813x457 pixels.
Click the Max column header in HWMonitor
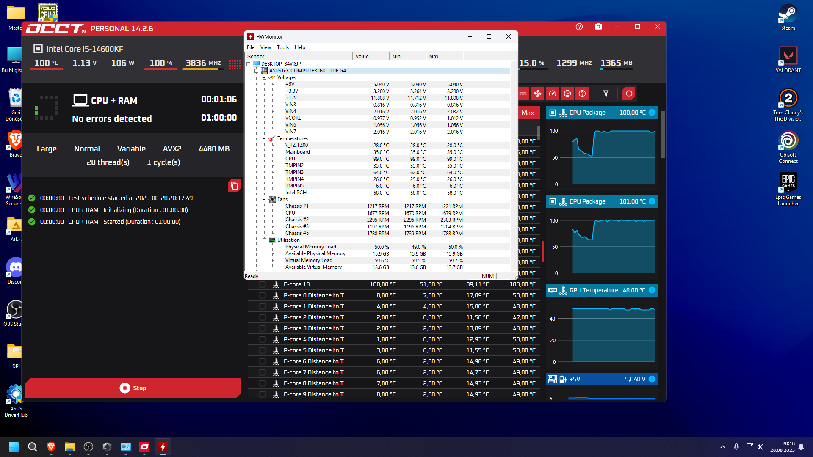point(445,56)
